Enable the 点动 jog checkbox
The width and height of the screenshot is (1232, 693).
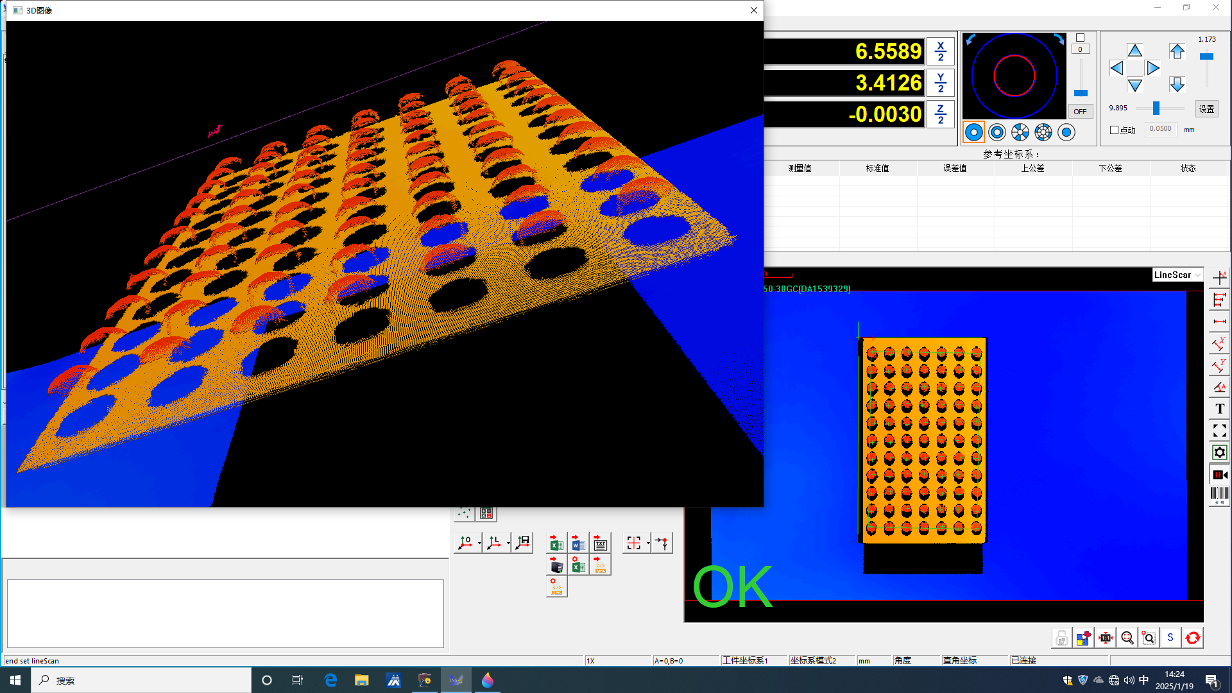point(1115,130)
